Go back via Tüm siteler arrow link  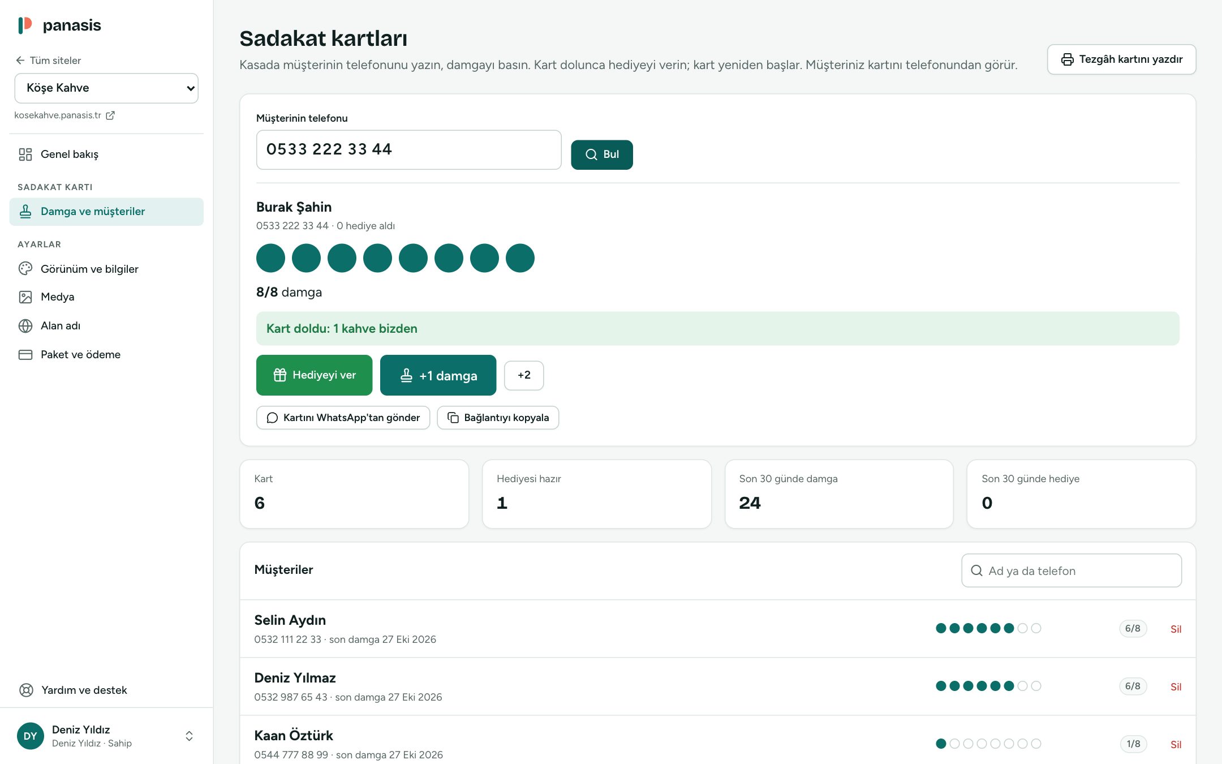[48, 60]
